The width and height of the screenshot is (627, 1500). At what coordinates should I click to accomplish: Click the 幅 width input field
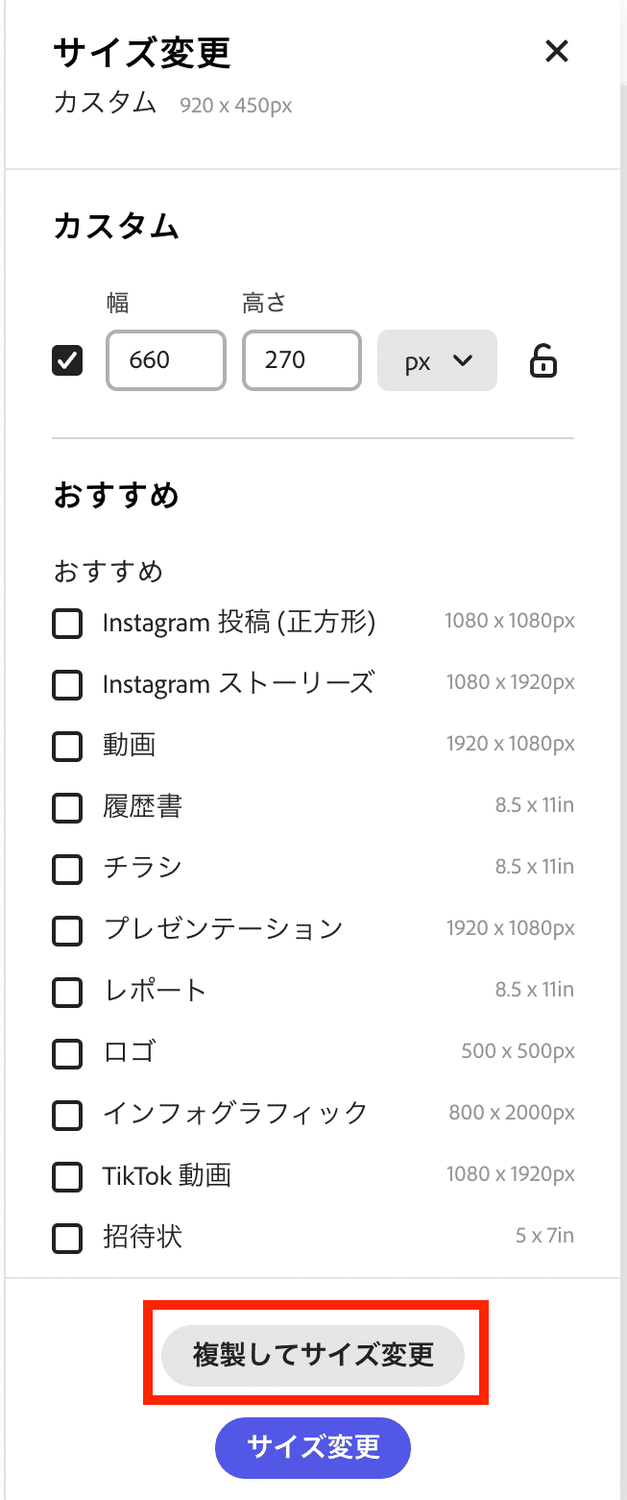pyautogui.click(x=166, y=360)
